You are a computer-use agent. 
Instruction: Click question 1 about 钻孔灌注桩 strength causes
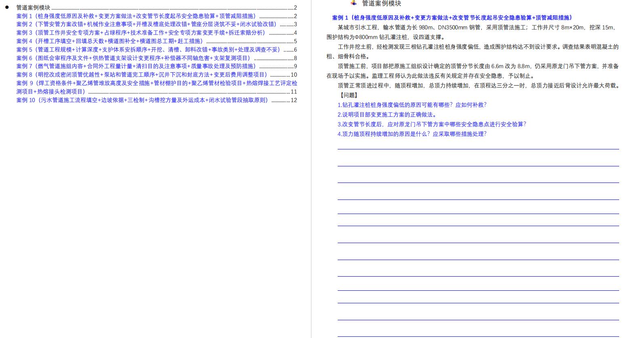point(411,105)
